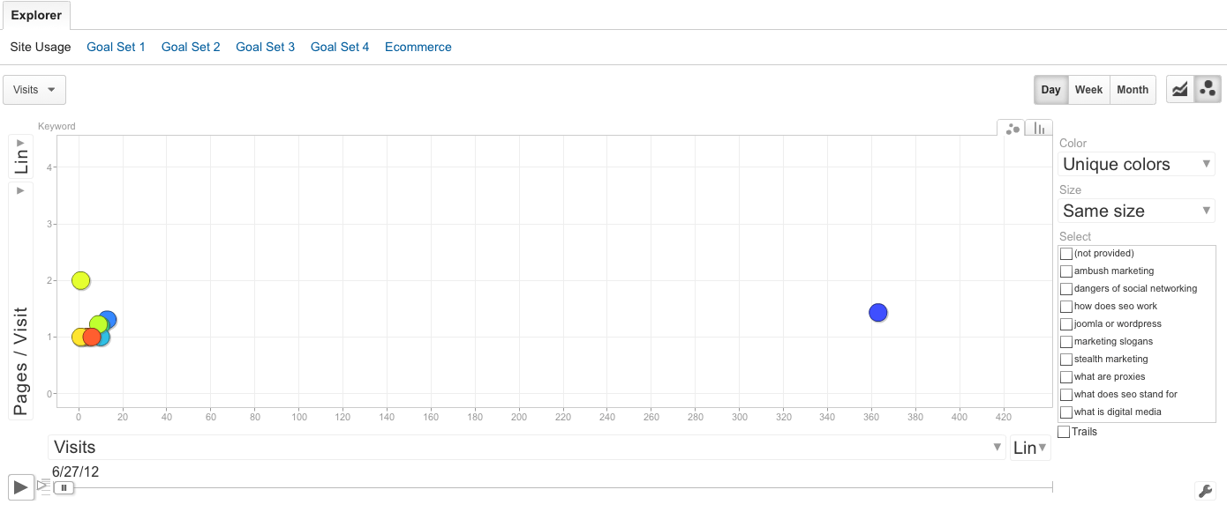Open the Visits x-axis metric dropdown
Image resolution: width=1227 pixels, height=512 pixels.
[x=527, y=448]
